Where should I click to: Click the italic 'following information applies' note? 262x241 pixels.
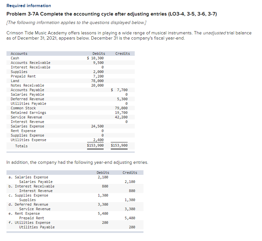(76, 23)
